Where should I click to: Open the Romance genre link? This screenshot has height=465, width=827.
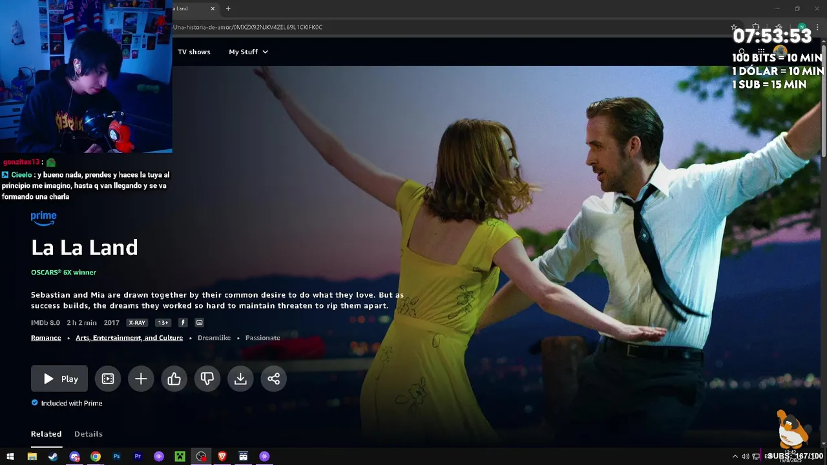tap(46, 338)
